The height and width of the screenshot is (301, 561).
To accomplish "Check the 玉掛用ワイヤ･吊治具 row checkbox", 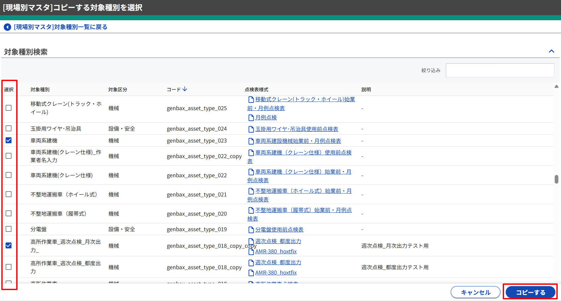I will [x=9, y=128].
